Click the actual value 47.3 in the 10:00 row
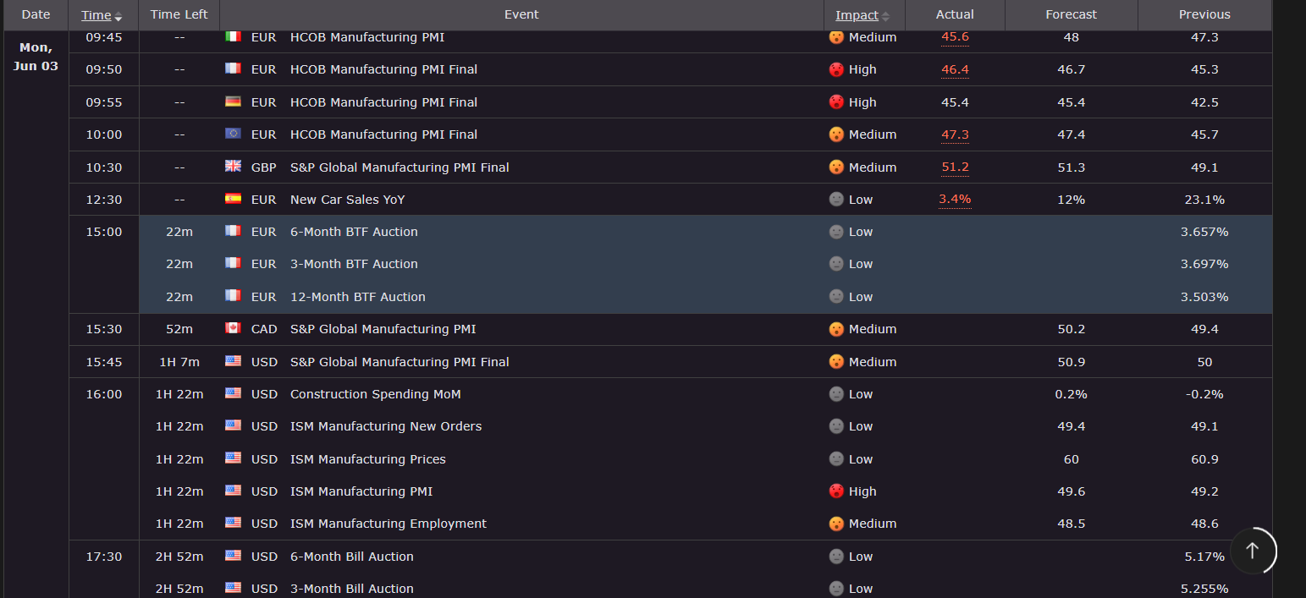This screenshot has height=598, width=1306. [955, 134]
